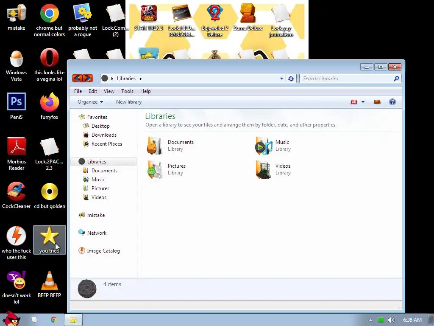
Task: Open the Edit menu
Action: pyautogui.click(x=93, y=91)
